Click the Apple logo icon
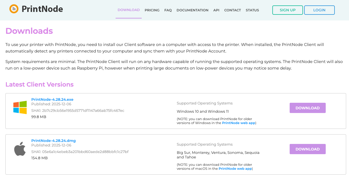Image resolution: width=349 pixels, height=178 pixels. [20, 149]
